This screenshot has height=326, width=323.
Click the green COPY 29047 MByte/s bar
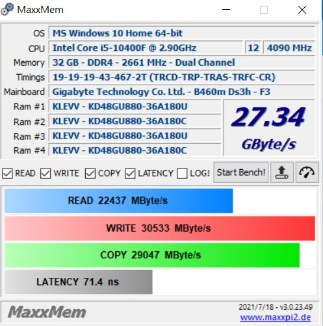click(x=152, y=255)
